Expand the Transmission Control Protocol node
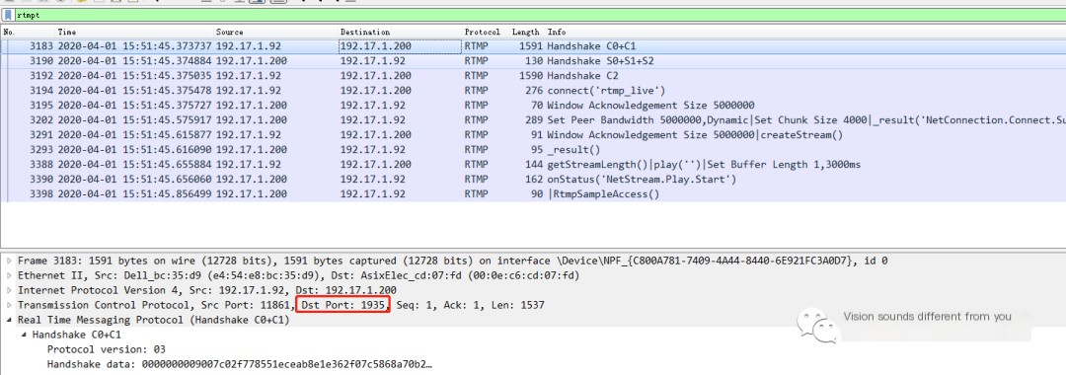The height and width of the screenshot is (375, 1066). [x=9, y=305]
